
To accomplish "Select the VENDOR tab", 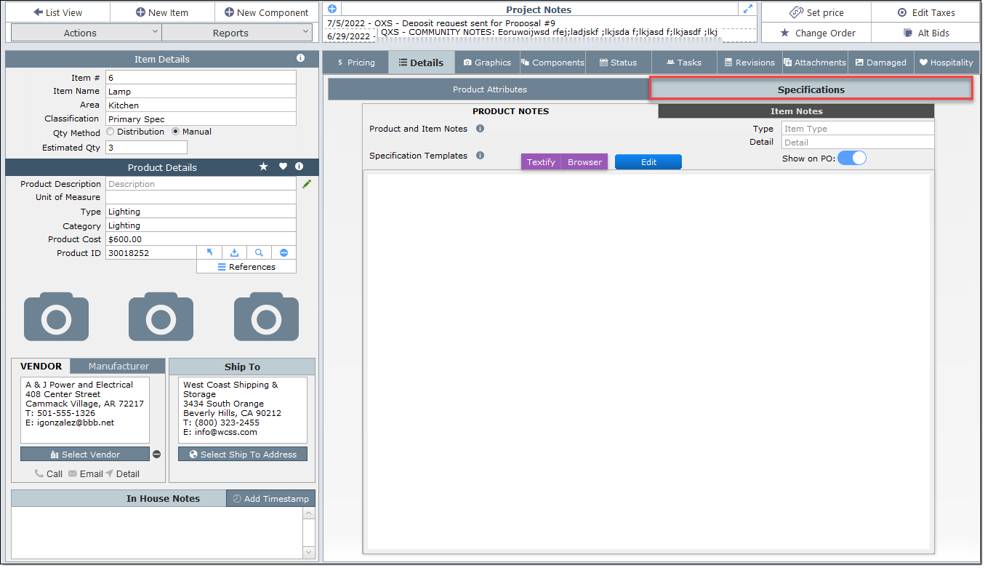I will (x=41, y=366).
